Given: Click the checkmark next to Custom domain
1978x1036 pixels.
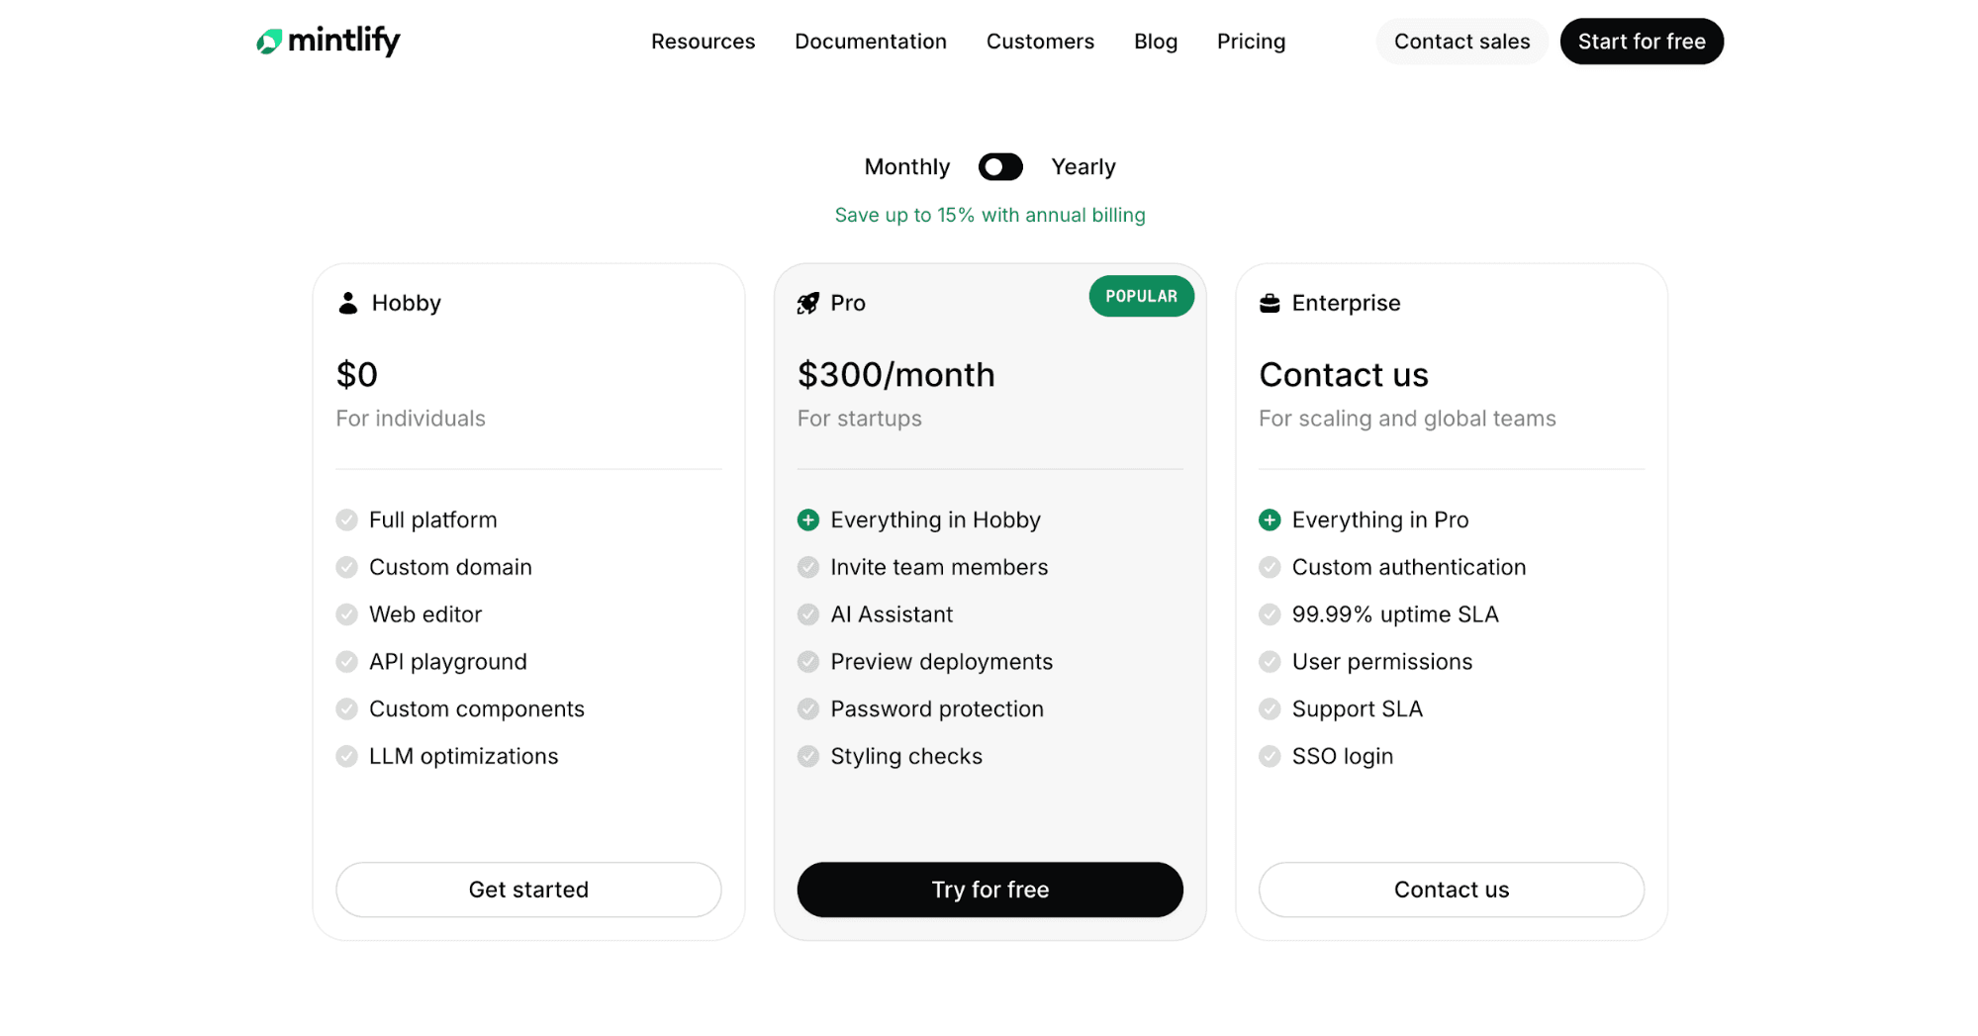Looking at the screenshot, I should tap(346, 567).
